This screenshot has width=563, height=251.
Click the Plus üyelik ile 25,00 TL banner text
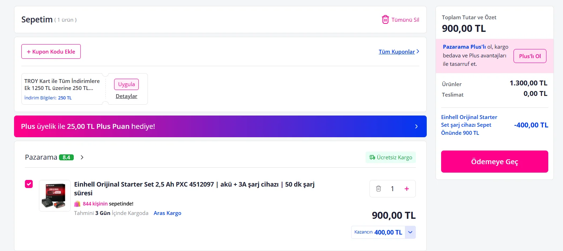[x=88, y=126]
